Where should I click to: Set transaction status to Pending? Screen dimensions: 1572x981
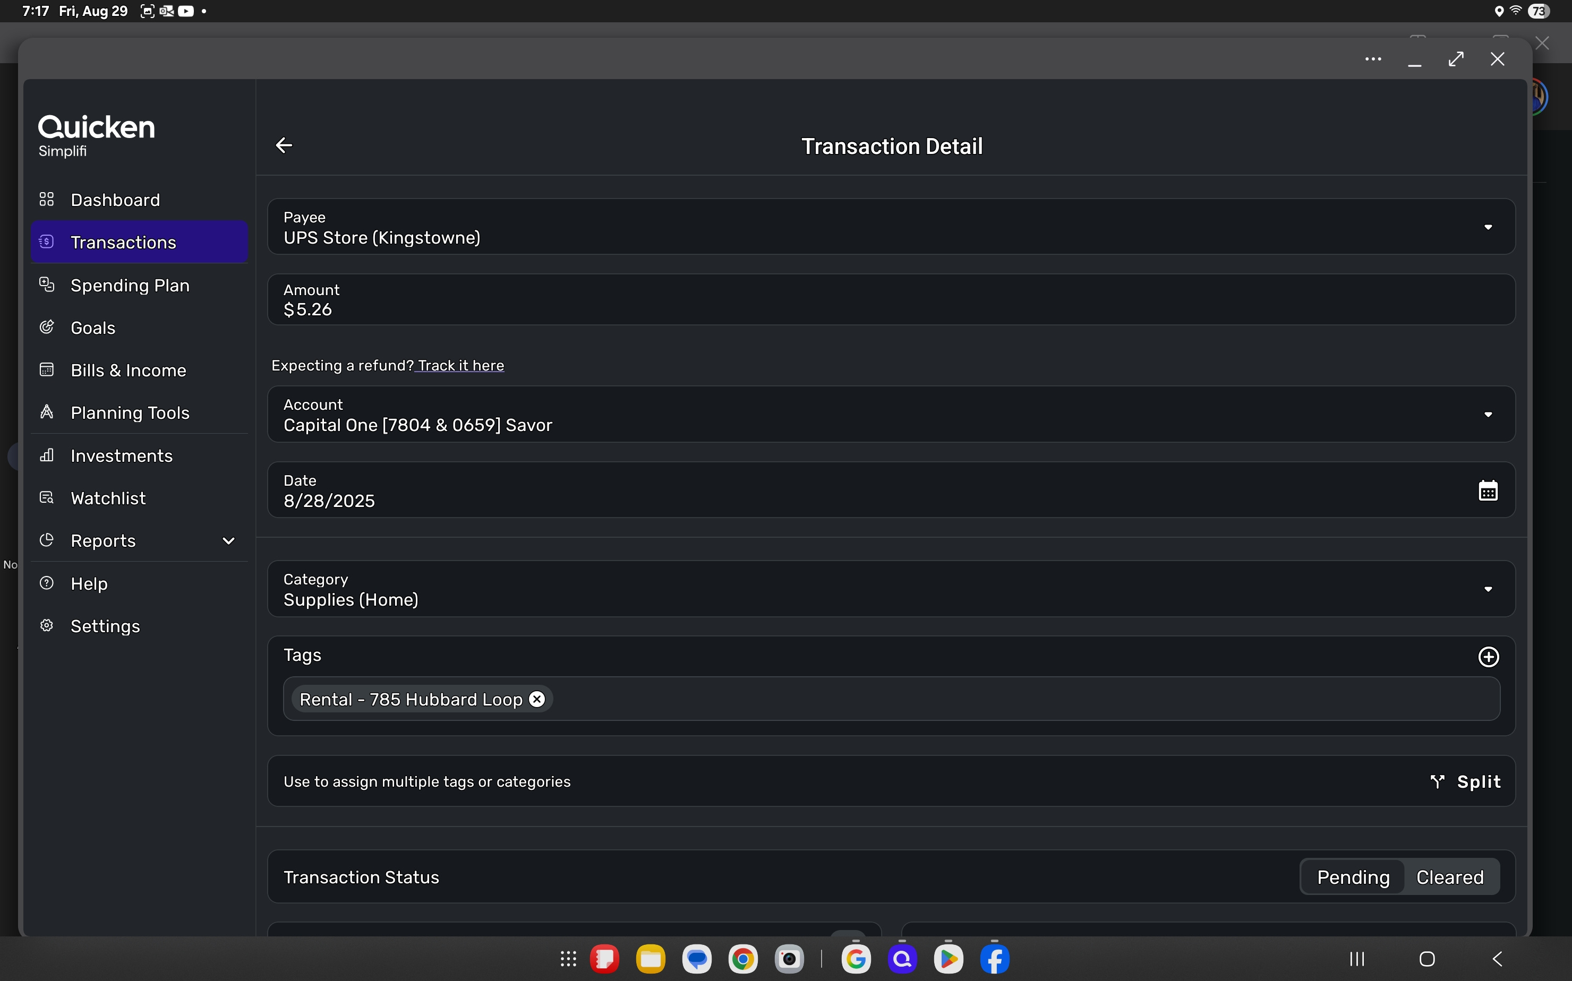click(x=1353, y=877)
